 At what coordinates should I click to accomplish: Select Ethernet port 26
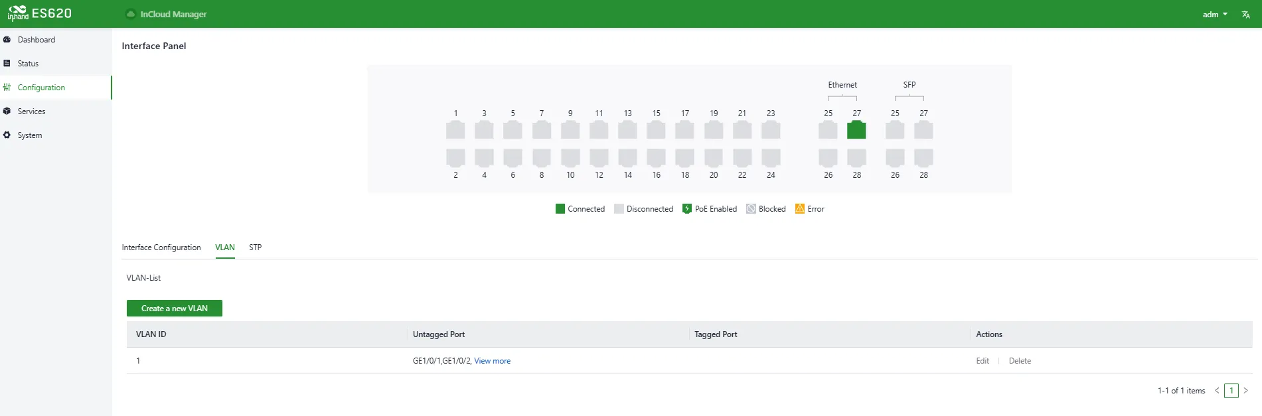[828, 157]
